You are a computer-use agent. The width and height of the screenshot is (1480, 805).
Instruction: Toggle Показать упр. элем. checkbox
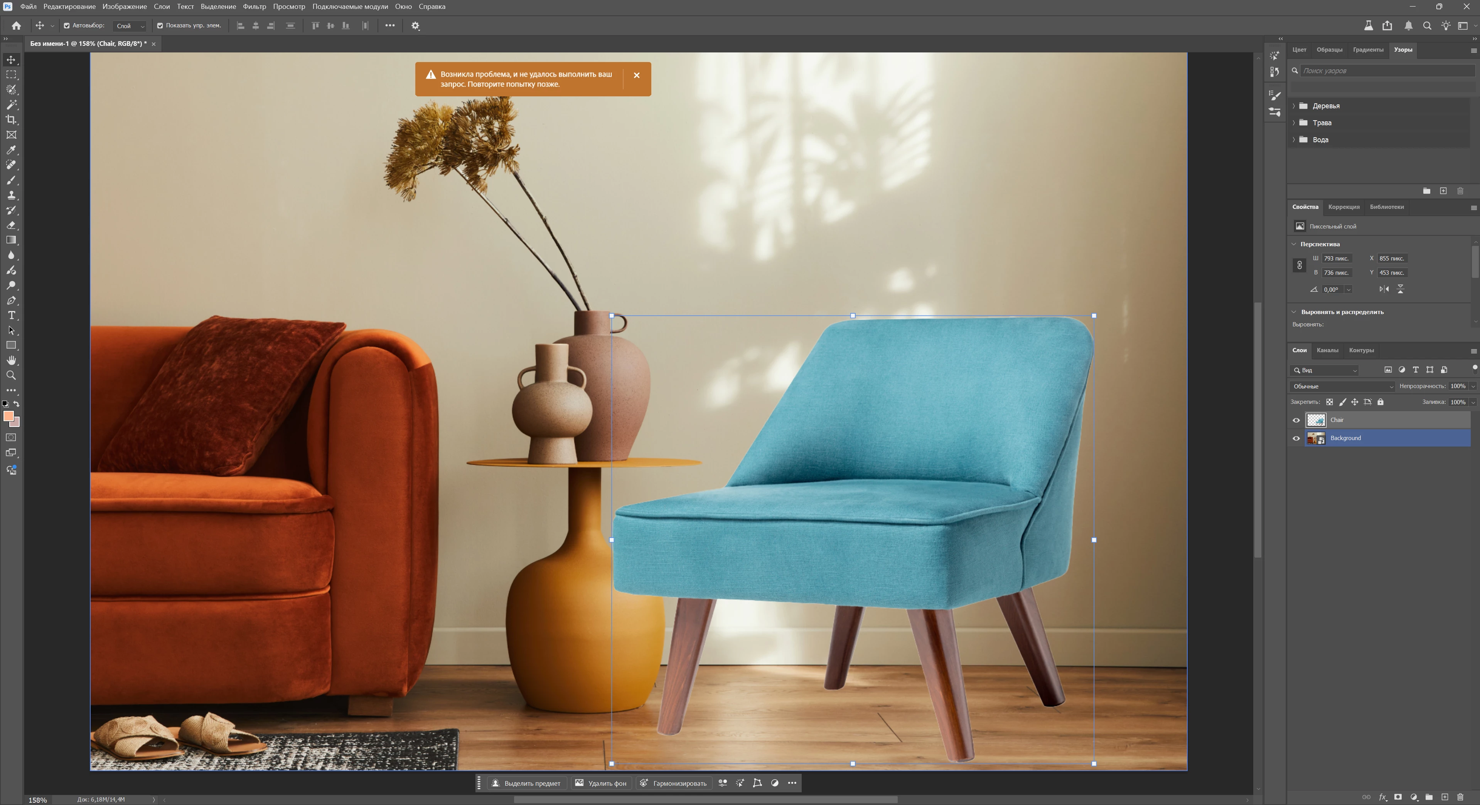[160, 25]
